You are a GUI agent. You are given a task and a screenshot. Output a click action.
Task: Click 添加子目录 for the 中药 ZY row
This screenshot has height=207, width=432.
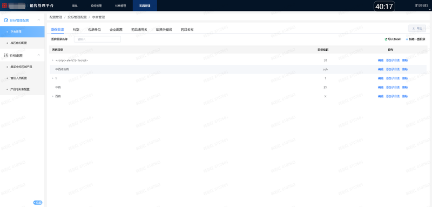[x=393, y=88]
